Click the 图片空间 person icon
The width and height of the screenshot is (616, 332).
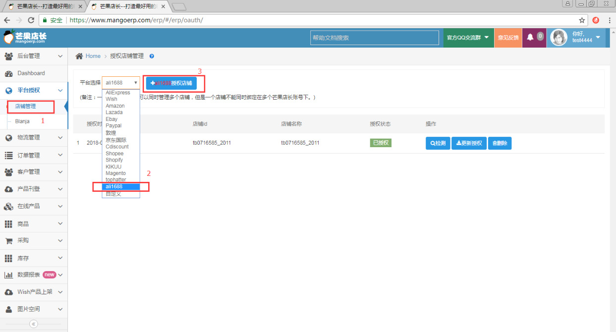tap(8, 309)
